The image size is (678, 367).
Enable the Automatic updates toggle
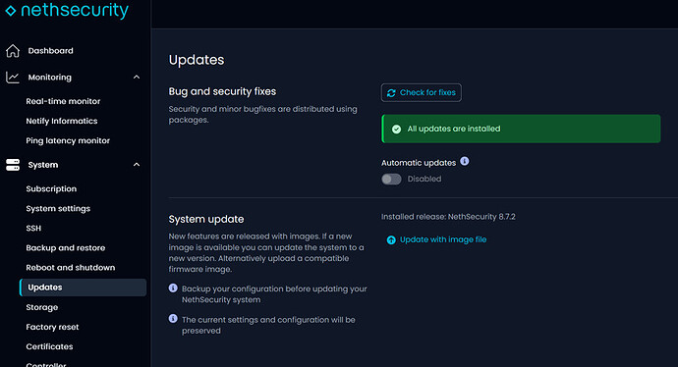(391, 179)
